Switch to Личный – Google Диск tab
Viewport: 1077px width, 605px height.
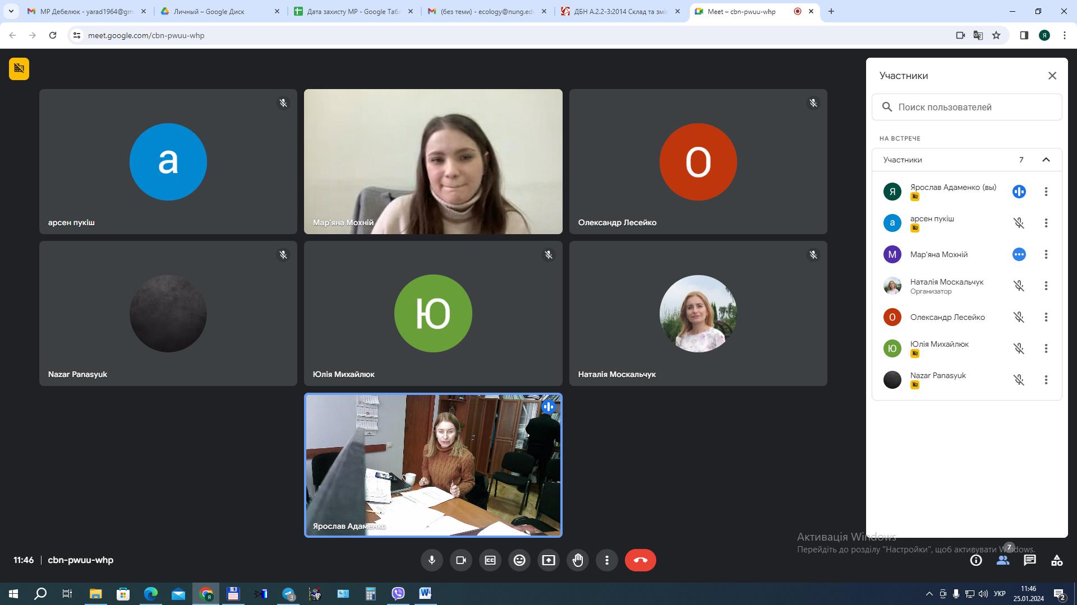click(x=209, y=11)
